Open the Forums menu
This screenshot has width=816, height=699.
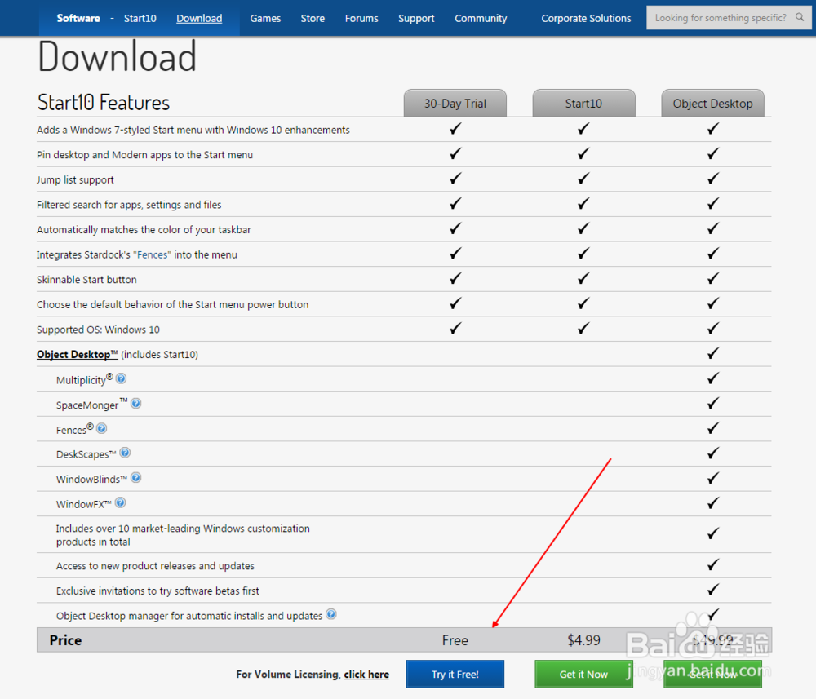[361, 18]
